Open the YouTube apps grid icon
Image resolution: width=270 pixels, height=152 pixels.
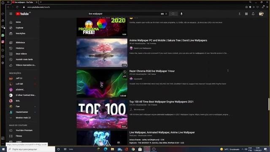click(x=246, y=14)
